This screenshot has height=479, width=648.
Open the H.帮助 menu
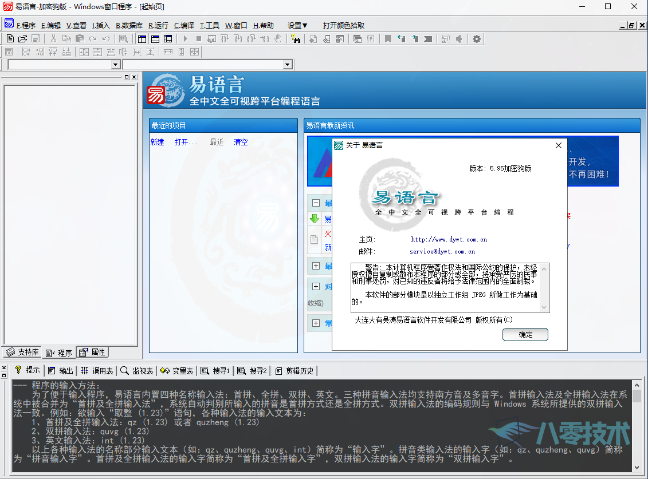pyautogui.click(x=263, y=26)
